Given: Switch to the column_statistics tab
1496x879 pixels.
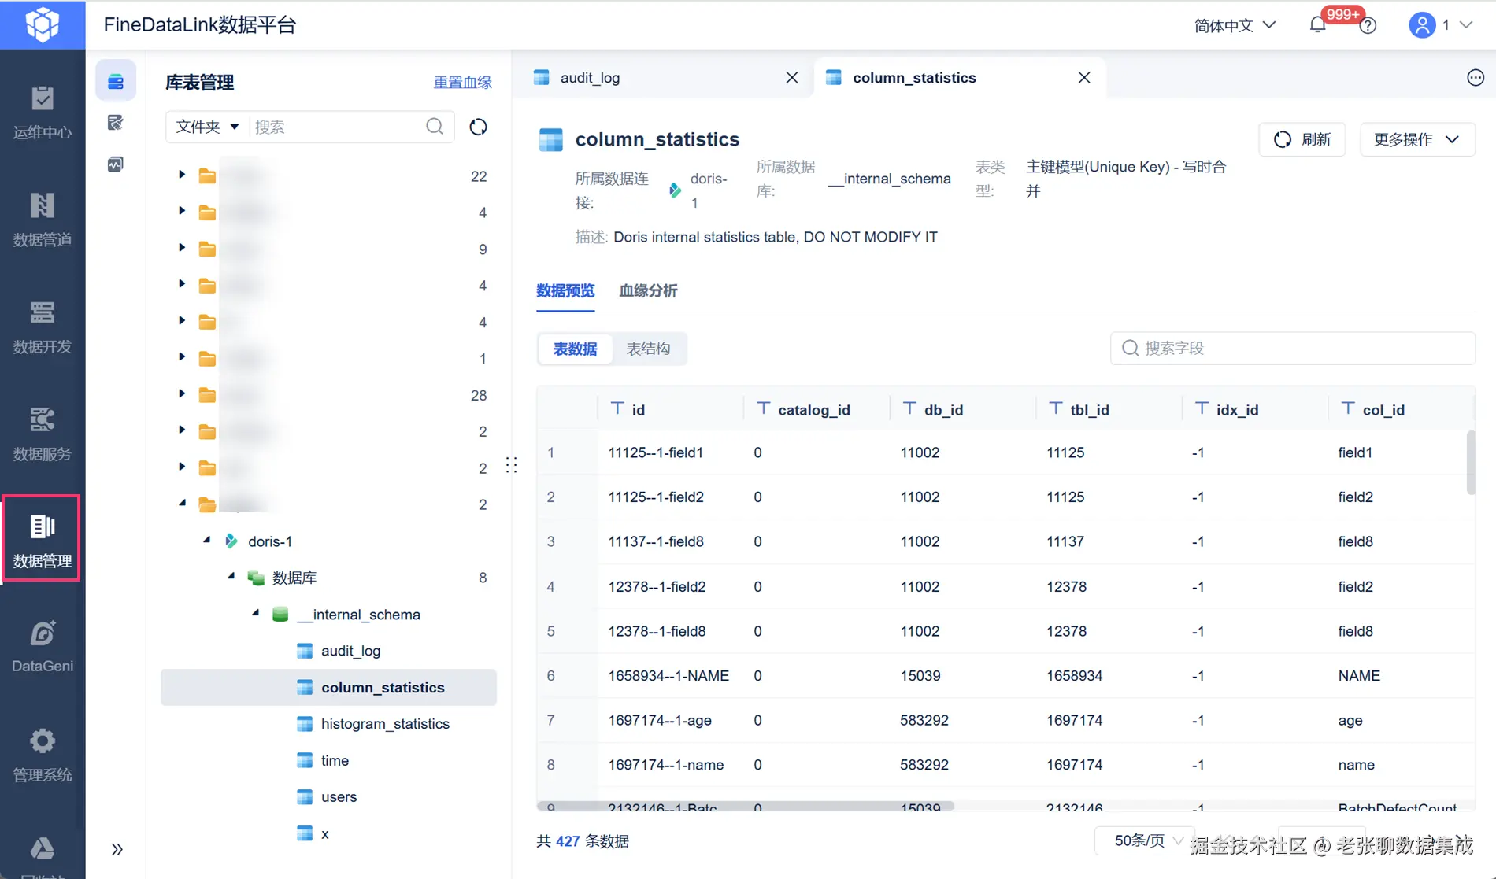Looking at the screenshot, I should (x=960, y=77).
